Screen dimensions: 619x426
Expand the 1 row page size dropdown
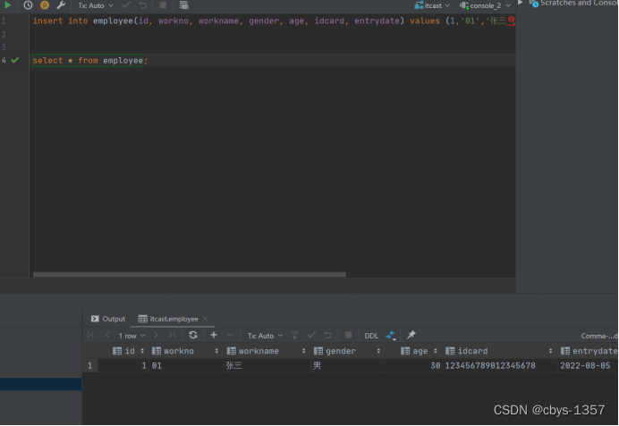pyautogui.click(x=131, y=336)
